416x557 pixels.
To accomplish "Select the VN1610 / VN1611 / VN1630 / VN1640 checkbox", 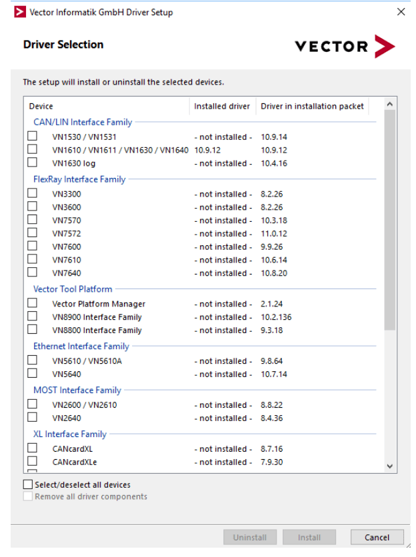I will click(32, 150).
